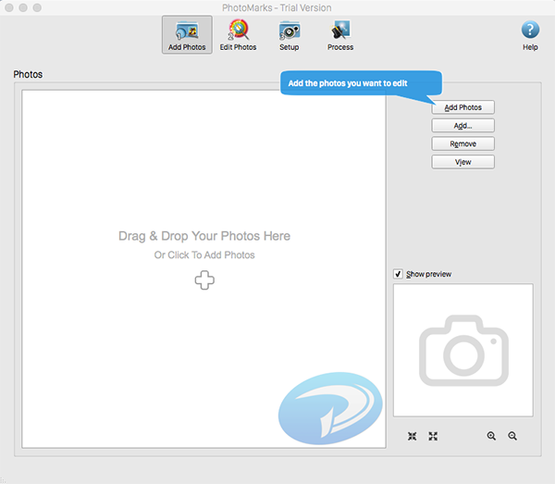Click the 'Or Click To Add Photos' text

[x=204, y=254]
